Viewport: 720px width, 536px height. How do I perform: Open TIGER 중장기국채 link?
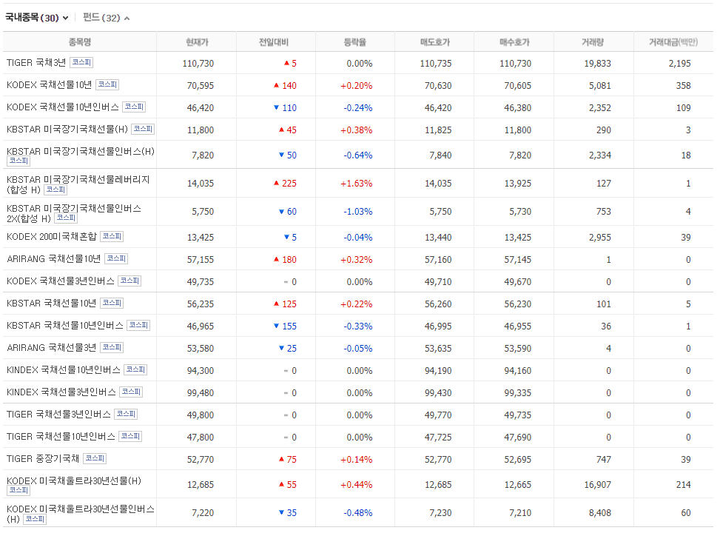click(43, 459)
